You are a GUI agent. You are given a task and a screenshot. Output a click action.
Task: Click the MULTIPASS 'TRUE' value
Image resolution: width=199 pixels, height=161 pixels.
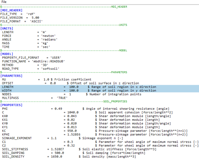(62, 98)
